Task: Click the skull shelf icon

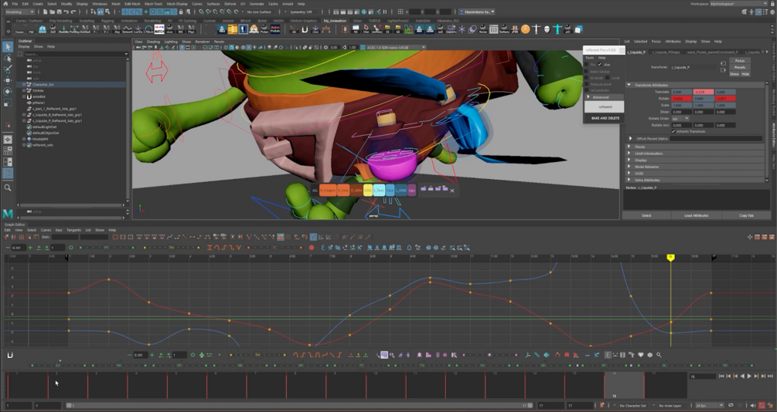Action: coord(547,29)
